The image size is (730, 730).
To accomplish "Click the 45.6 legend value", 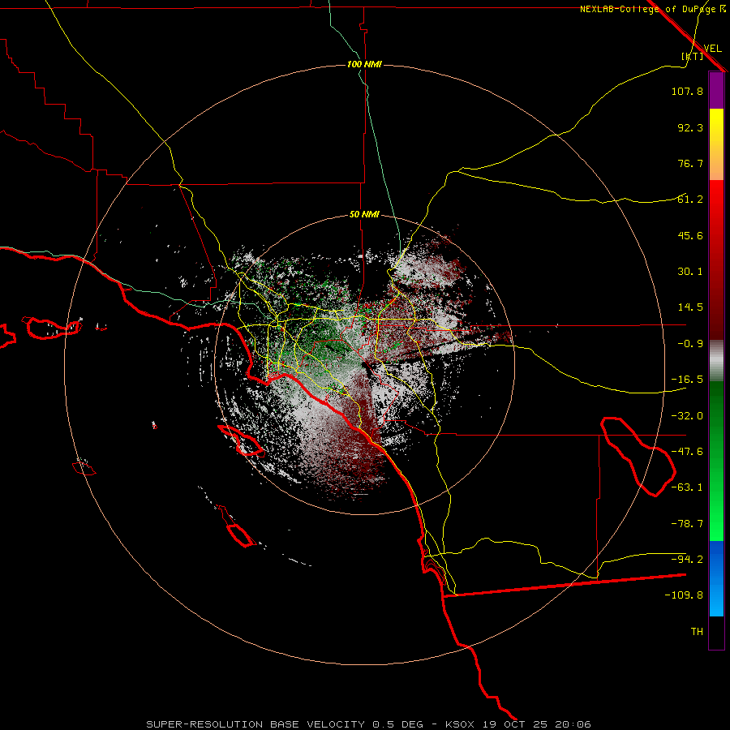I will point(690,235).
